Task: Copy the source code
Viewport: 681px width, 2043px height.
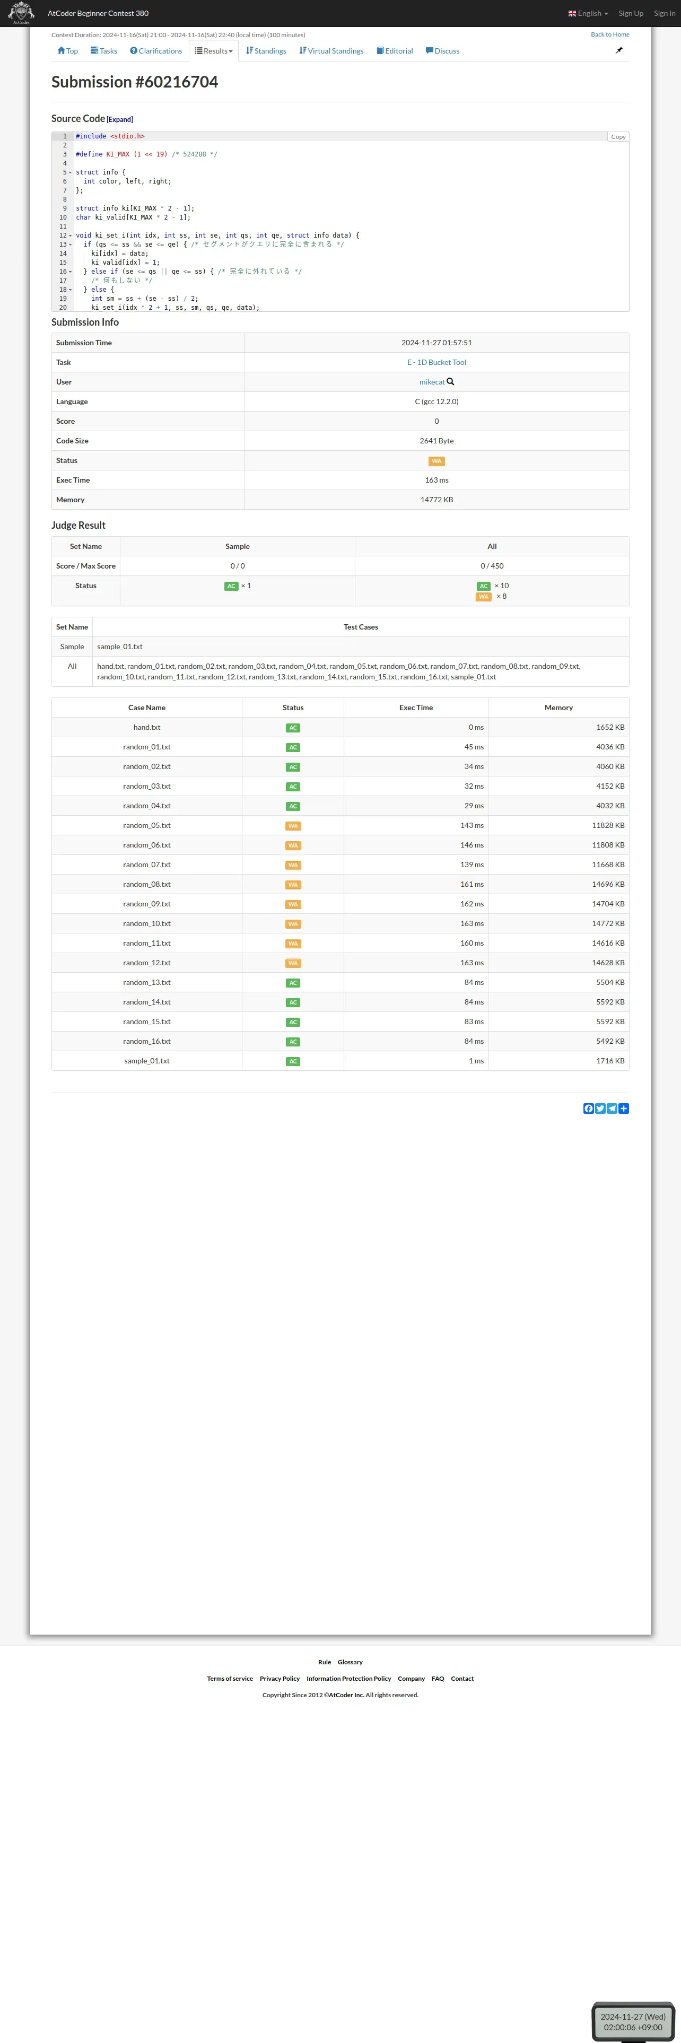Action: [617, 136]
